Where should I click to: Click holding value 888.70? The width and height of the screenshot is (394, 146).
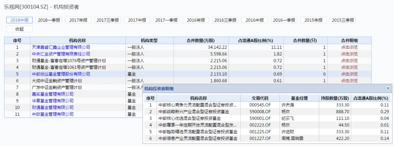tap(343, 112)
